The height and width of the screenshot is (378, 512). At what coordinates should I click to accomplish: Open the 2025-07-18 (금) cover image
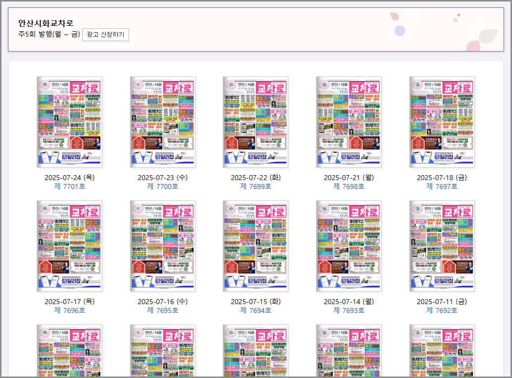442,122
